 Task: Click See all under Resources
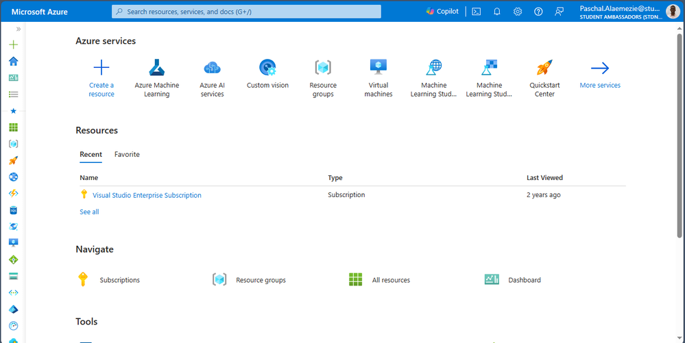point(89,212)
